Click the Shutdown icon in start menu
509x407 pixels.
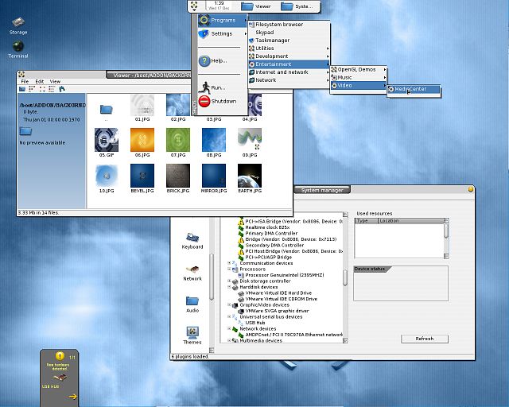(204, 101)
